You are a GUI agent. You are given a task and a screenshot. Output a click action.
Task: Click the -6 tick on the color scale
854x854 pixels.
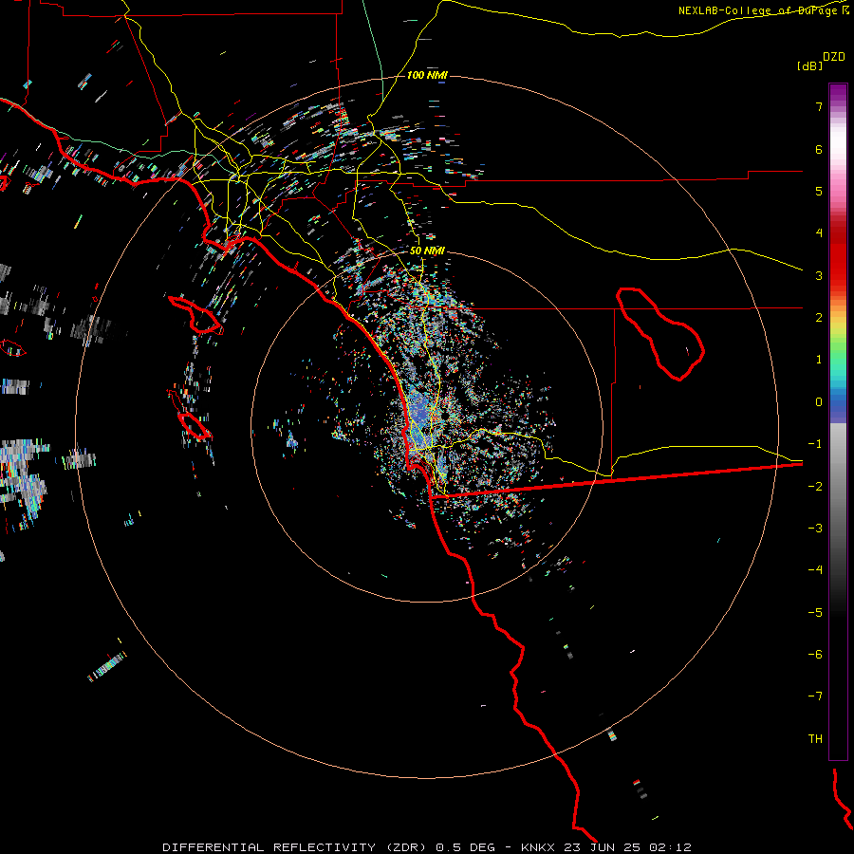[815, 655]
